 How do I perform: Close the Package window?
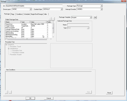tap(124, 1)
